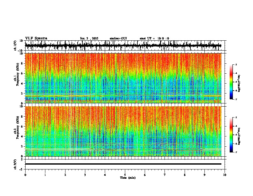Click time axis tick label "3"
This screenshot has width=253, height=196.
click(85, 175)
